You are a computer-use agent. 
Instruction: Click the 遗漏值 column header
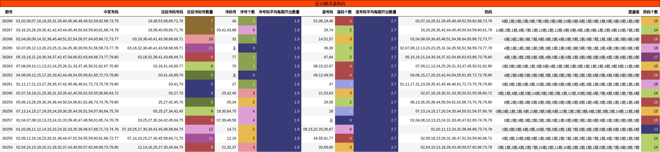(634, 12)
